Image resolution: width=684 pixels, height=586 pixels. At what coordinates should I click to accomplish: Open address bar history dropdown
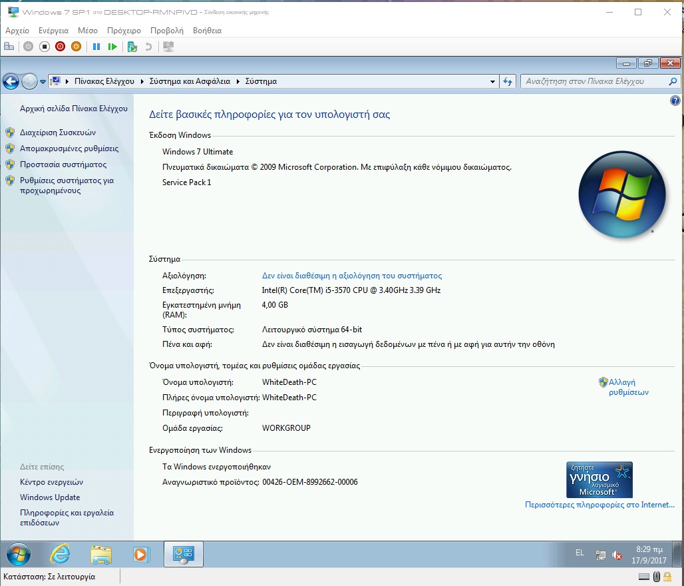492,82
